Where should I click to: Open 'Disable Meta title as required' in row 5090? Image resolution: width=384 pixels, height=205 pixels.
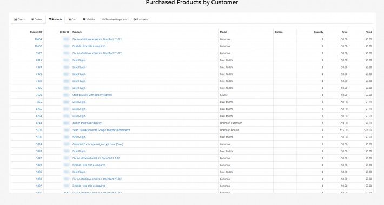(x=89, y=165)
